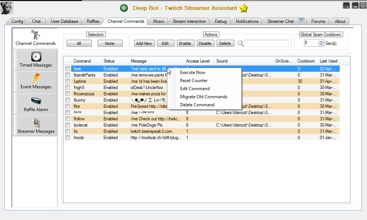Toggle checkbox for !mods command
The height and width of the screenshot is (220, 367).
[68, 138]
